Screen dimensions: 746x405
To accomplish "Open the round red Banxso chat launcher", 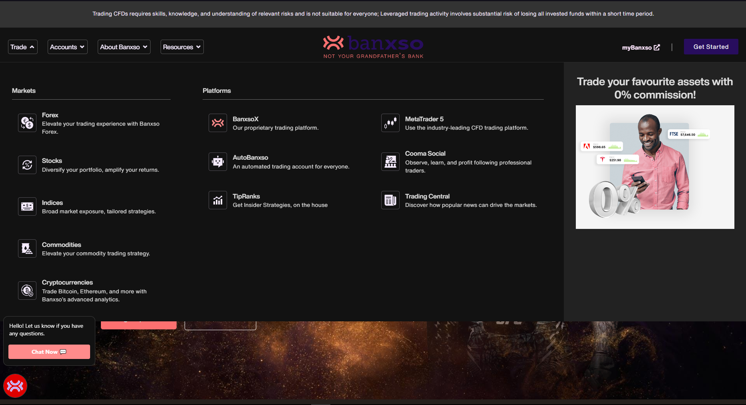I will [15, 386].
